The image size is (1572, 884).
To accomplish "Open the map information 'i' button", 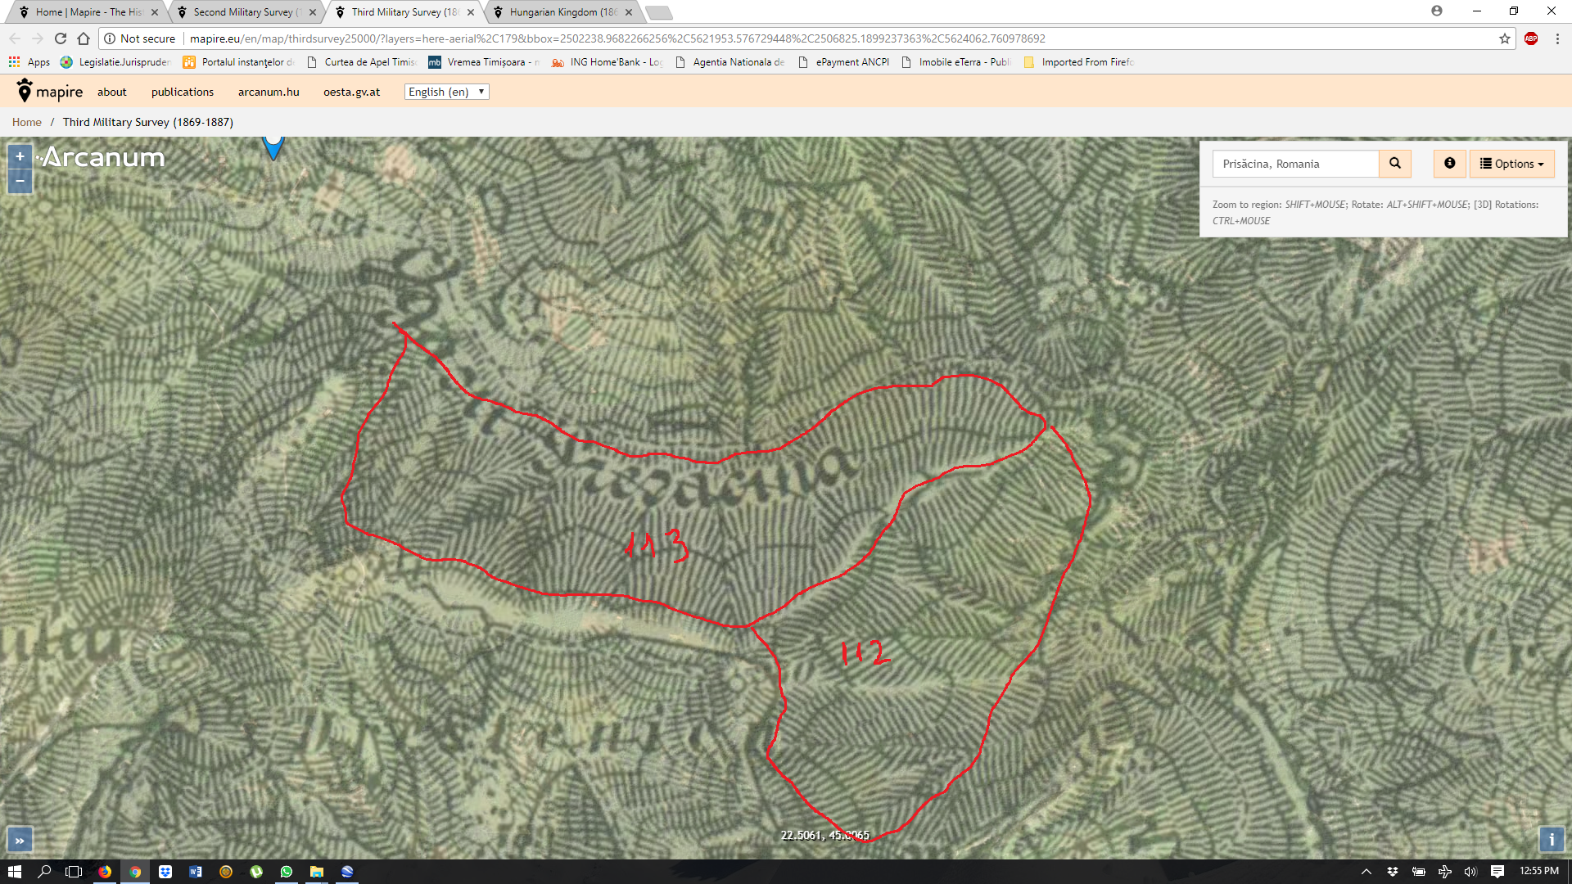I will click(x=1551, y=840).
